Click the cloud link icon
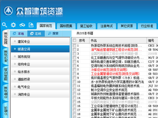Viewport: 158px width, 118px height. (x=22, y=25)
